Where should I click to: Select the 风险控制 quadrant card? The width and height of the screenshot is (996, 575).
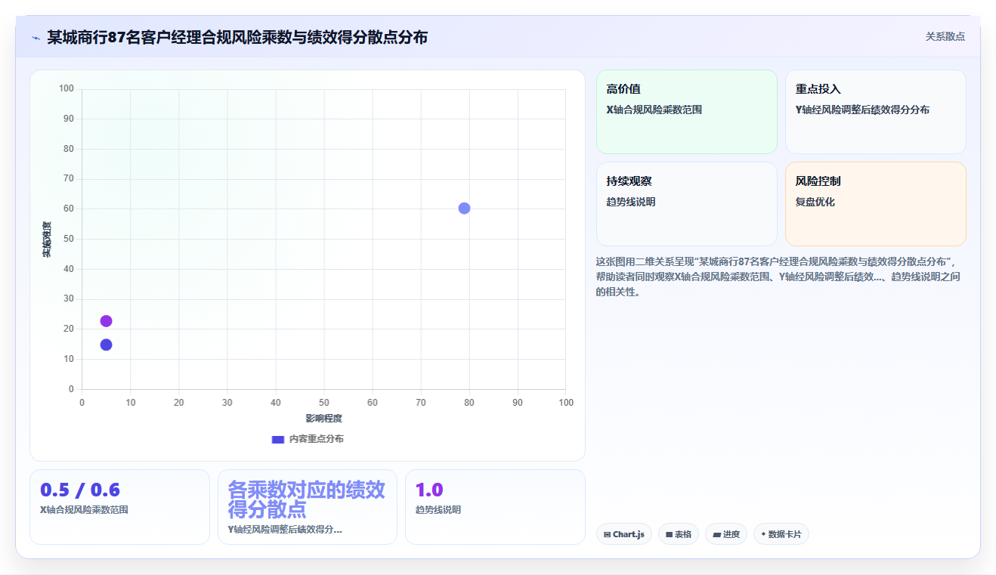tap(875, 204)
